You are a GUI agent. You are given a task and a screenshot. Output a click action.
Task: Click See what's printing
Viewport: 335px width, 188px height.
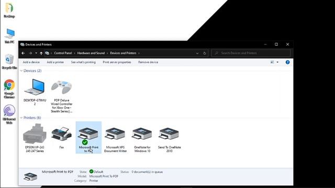pos(83,62)
